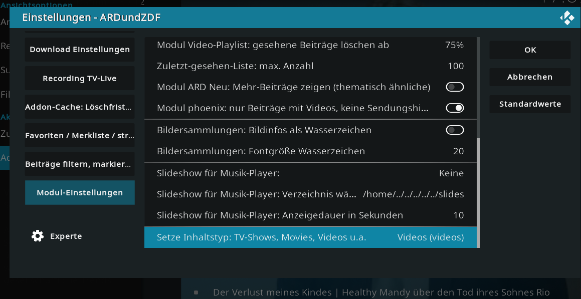This screenshot has height=299, width=581.
Task: Reset using Standardwerte button
Action: (x=530, y=104)
